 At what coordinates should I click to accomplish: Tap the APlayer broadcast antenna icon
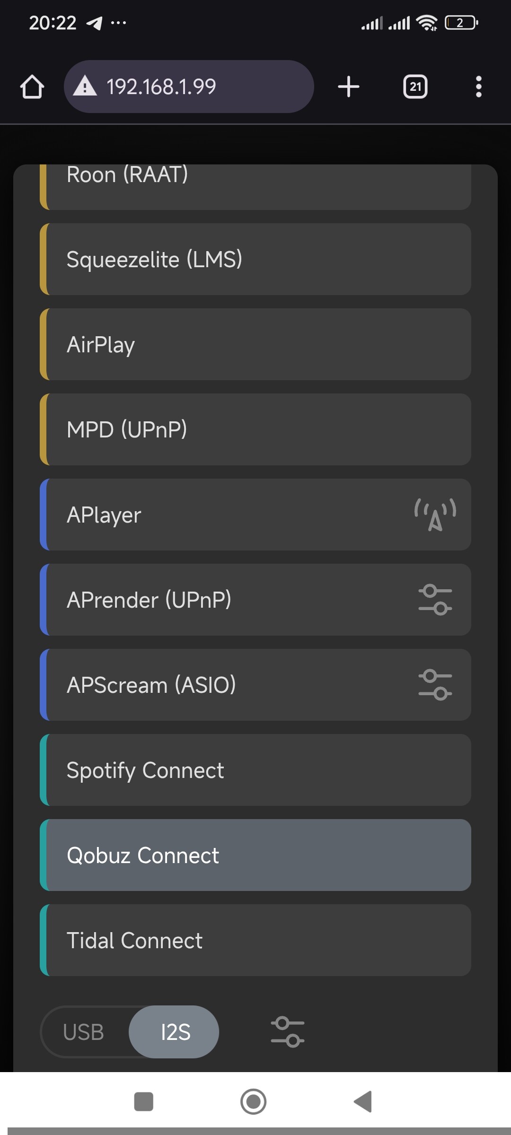[x=435, y=515]
